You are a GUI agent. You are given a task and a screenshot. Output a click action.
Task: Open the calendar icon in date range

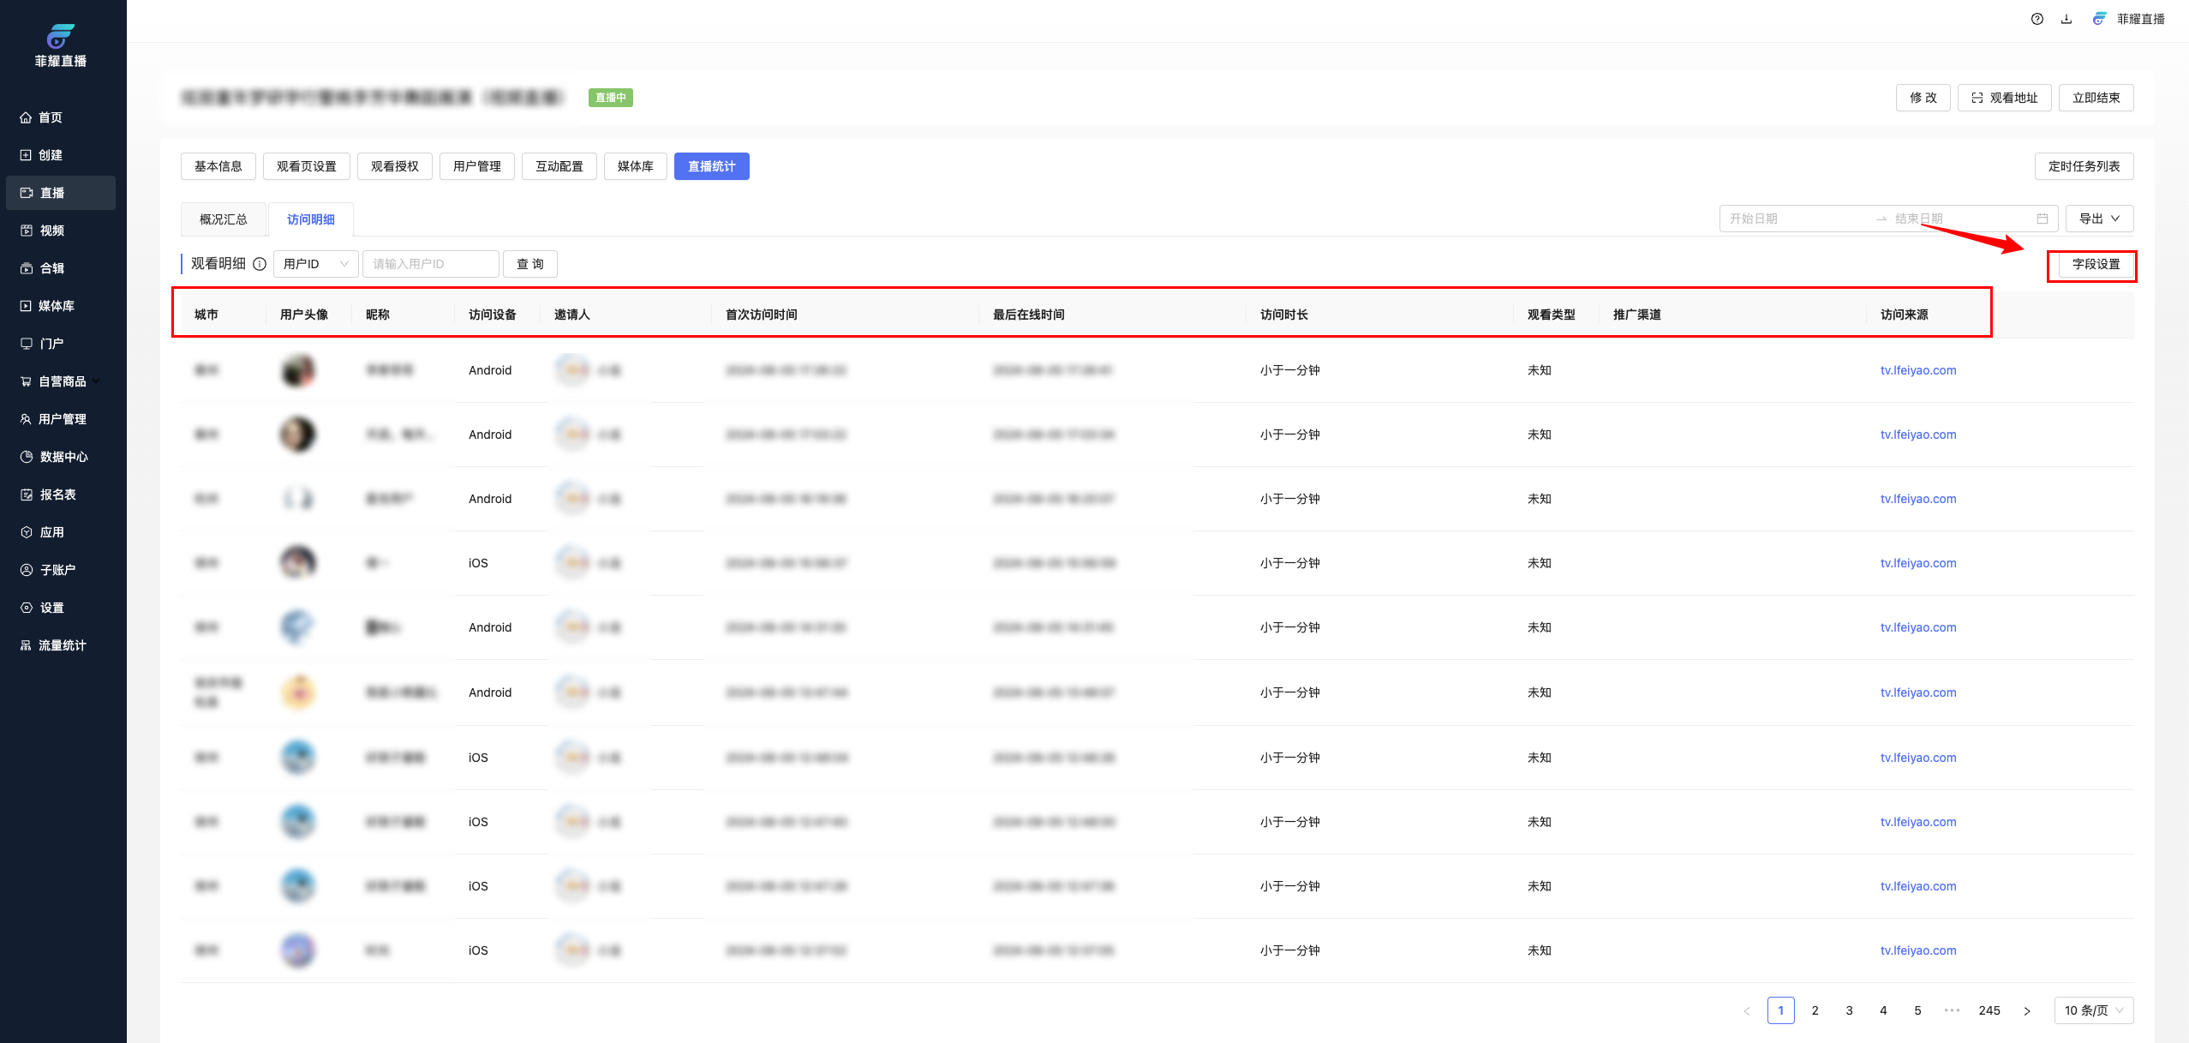[x=2042, y=219]
